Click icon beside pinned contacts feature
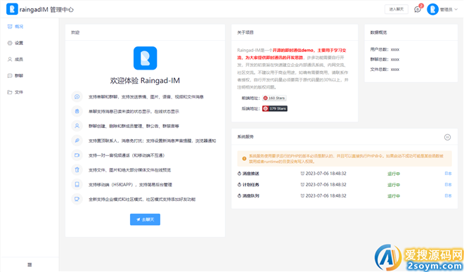Image resolution: width=464 pixels, height=272 pixels. (x=77, y=141)
